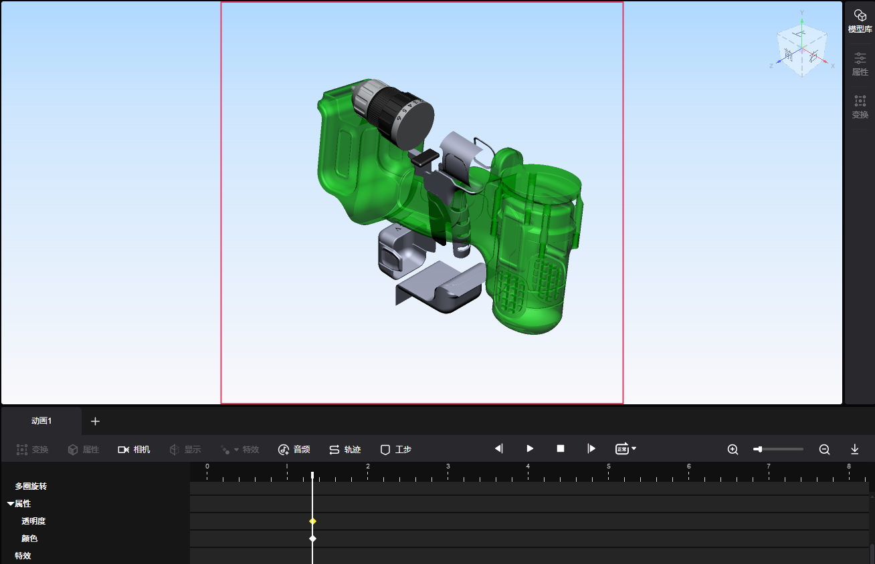Click the timeline zoom slider

pyautogui.click(x=777, y=449)
